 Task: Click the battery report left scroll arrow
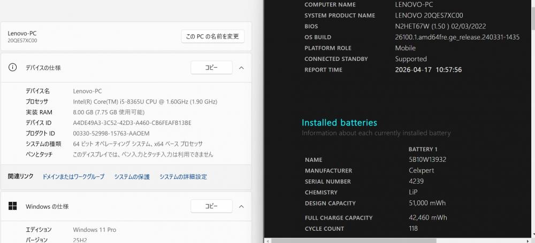267,241
